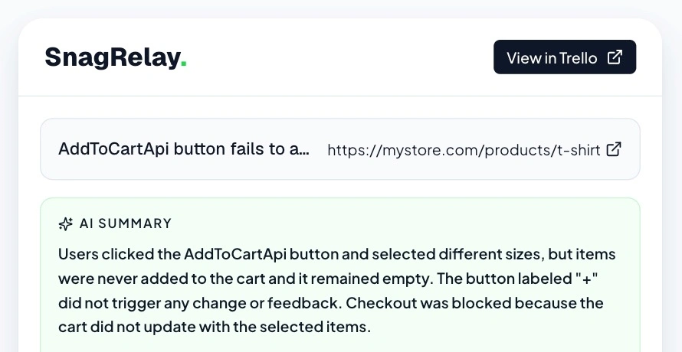Image resolution: width=682 pixels, height=352 pixels.
Task: Click 'did not trigger any change or feedback'
Action: 198,303
